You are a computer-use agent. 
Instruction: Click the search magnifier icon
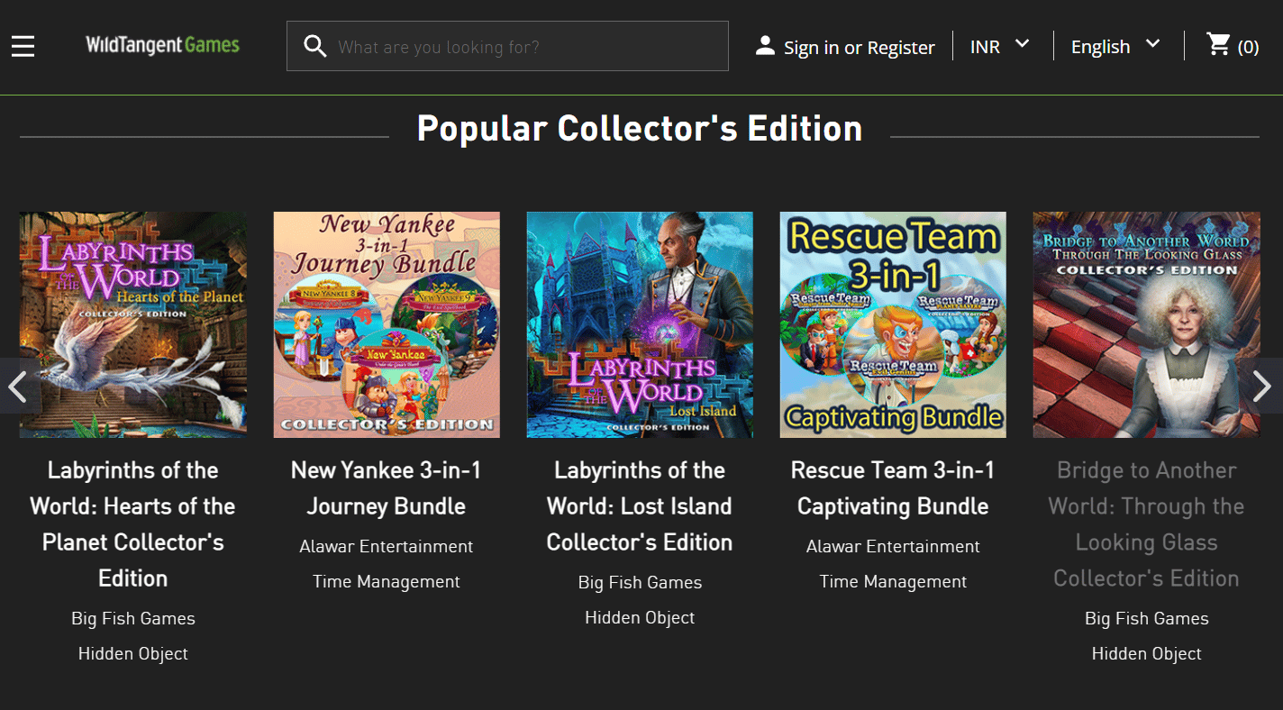coord(314,45)
